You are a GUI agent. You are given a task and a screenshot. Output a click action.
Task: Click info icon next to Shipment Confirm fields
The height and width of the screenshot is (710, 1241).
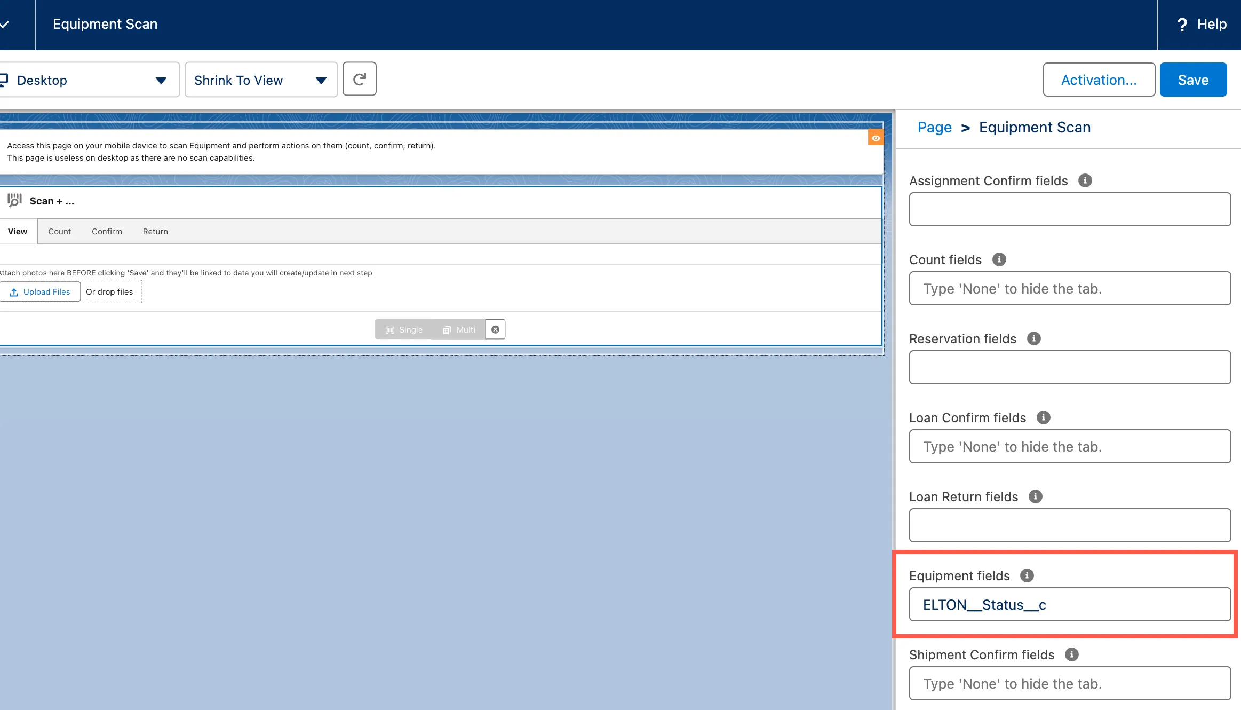(1071, 654)
